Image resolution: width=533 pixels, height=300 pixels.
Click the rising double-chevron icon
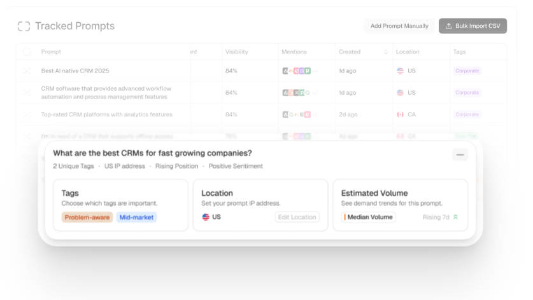click(455, 217)
